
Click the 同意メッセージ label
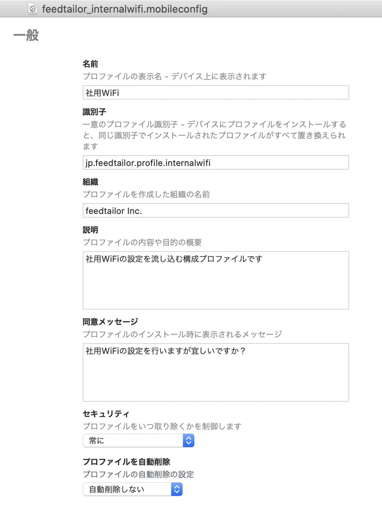[x=110, y=322]
